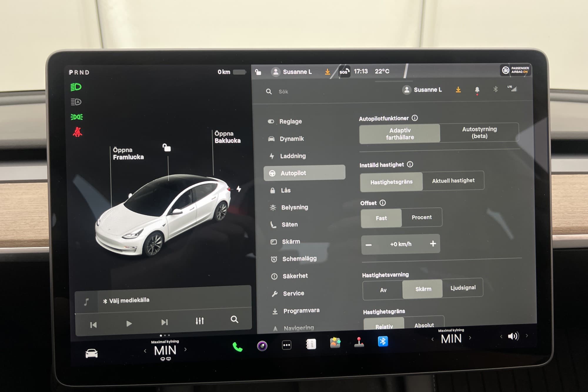Image resolution: width=588 pixels, height=392 pixels.
Task: Decrease driver temperature with left arrow
Action: 145,351
